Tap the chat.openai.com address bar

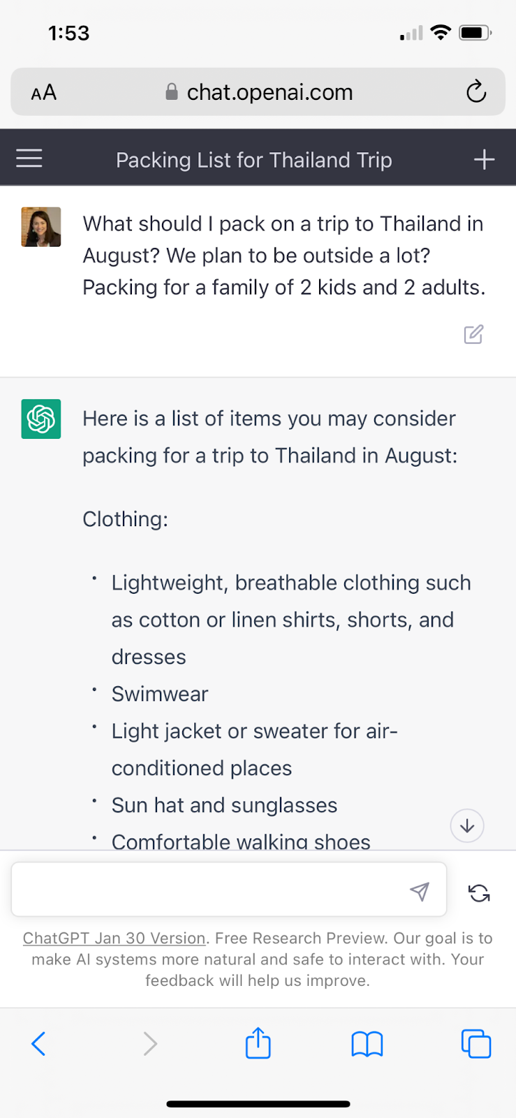click(x=269, y=92)
